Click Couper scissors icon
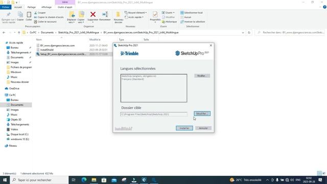327x184 pixels. [x=40, y=13]
